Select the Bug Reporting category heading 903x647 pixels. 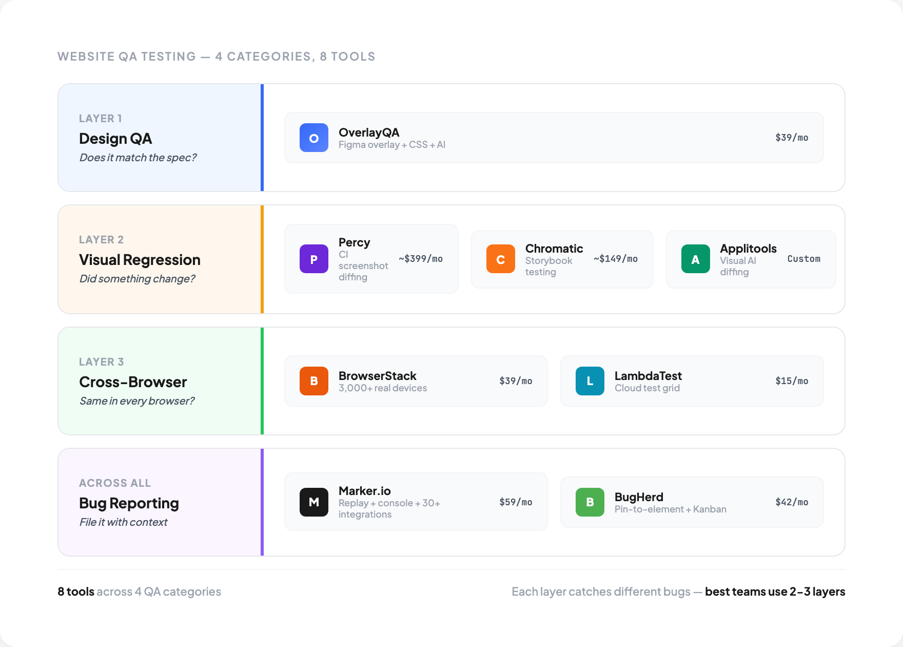(129, 503)
